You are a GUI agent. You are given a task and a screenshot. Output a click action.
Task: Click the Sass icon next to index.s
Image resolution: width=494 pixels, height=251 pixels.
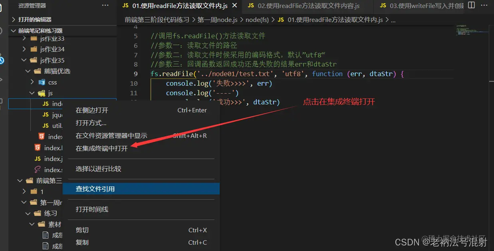coord(38,170)
